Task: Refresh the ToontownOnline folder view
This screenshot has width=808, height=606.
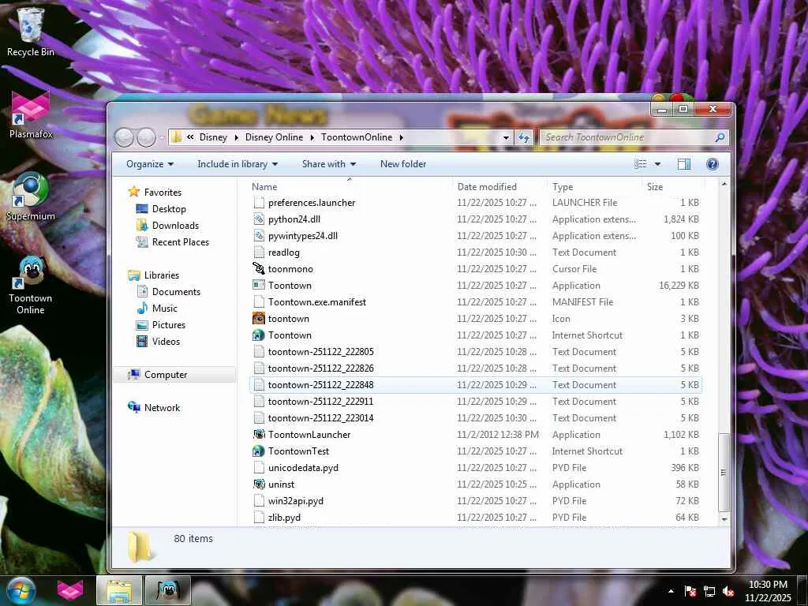Action: (x=524, y=137)
